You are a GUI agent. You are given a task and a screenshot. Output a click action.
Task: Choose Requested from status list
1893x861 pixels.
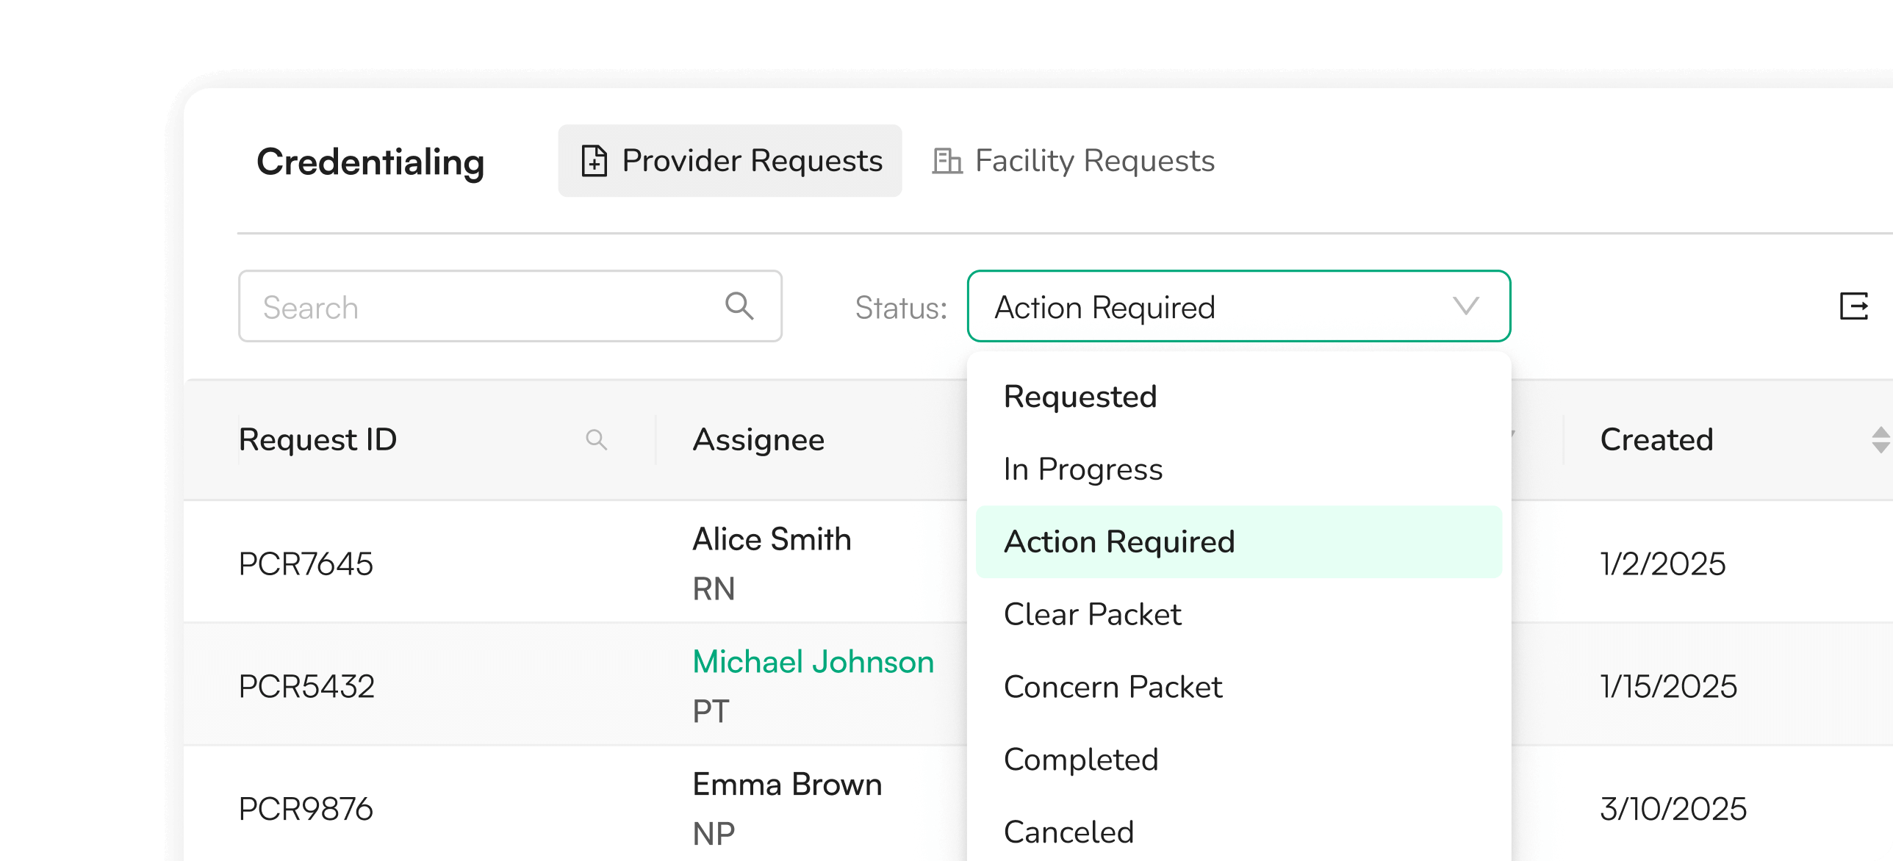[1239, 397]
